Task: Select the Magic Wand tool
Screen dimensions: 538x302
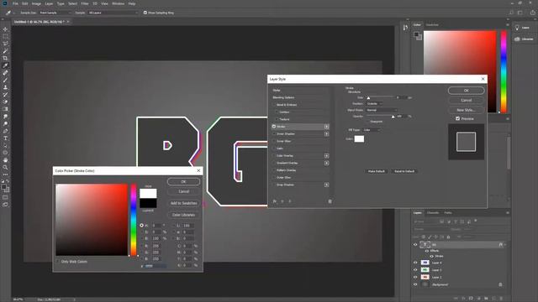Action: [6, 51]
